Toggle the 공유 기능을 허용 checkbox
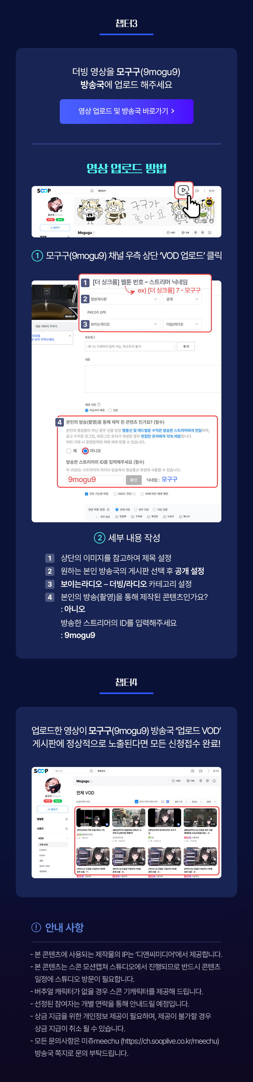 tap(86, 493)
